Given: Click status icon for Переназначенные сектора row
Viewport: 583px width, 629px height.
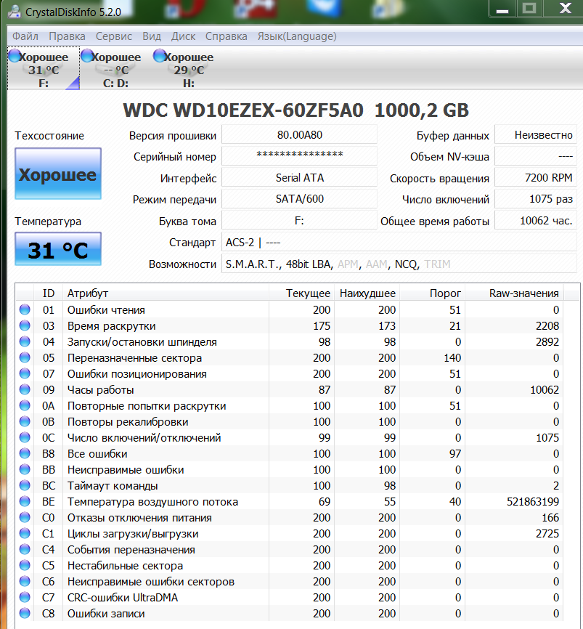Looking at the screenshot, I should click(x=25, y=357).
